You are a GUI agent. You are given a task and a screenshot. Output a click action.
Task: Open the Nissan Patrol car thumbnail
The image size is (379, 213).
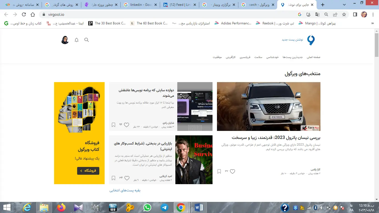(269, 106)
